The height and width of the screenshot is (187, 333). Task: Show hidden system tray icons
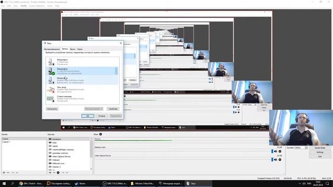tap(300, 183)
